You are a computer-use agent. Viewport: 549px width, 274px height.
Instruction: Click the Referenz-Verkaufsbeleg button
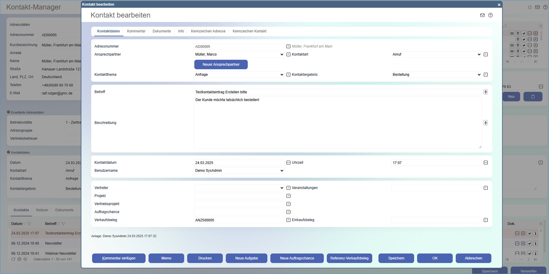tap(349, 258)
